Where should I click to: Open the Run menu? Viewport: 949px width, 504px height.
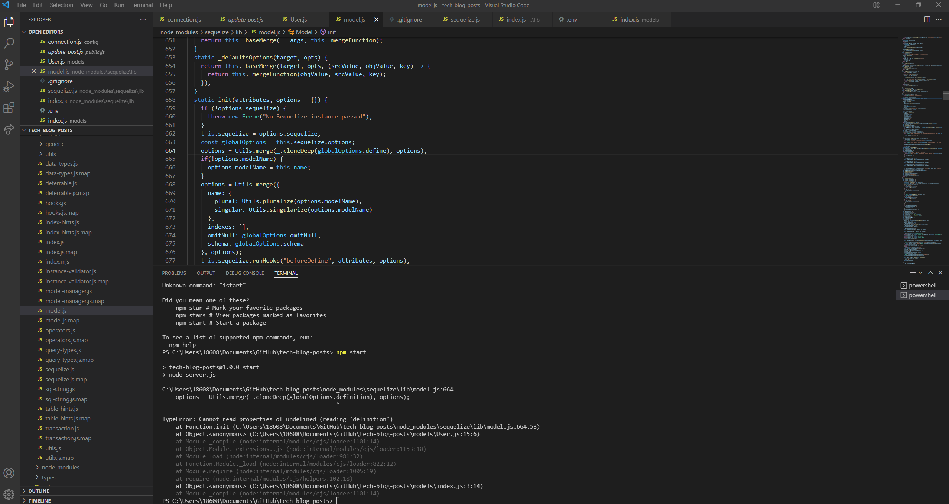click(x=119, y=5)
